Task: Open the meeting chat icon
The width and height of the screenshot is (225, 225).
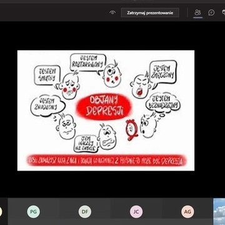Action: 211,12
